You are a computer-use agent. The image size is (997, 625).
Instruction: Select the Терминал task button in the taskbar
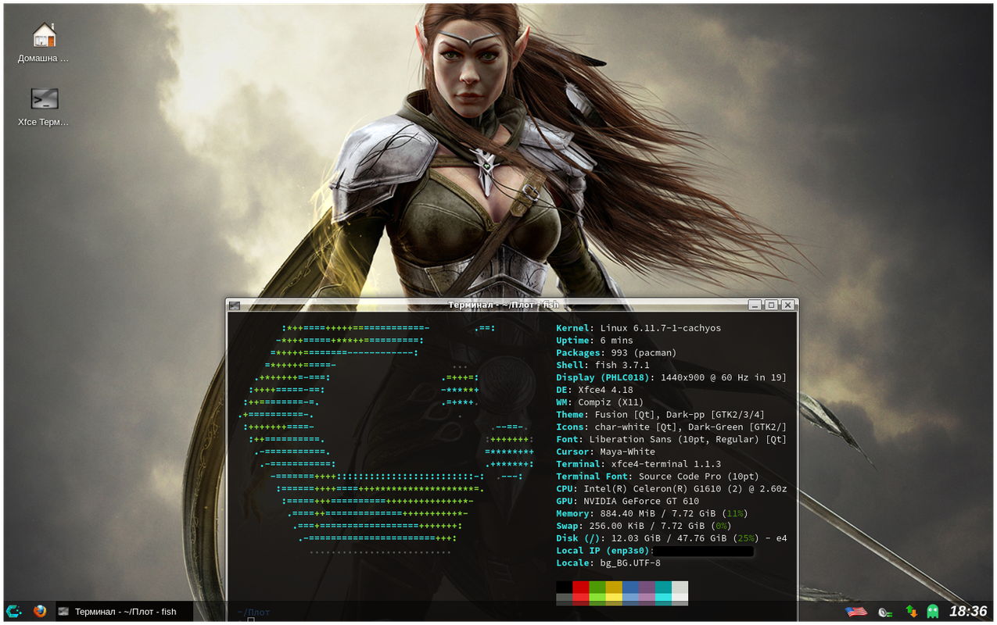coord(124,612)
